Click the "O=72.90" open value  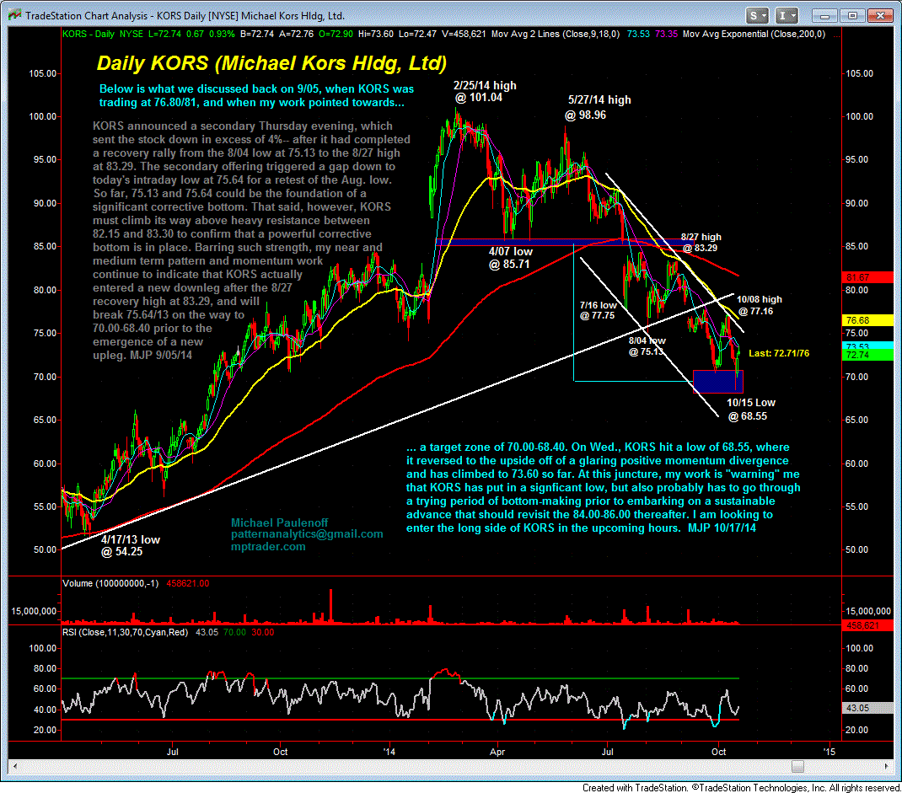pyautogui.click(x=336, y=34)
